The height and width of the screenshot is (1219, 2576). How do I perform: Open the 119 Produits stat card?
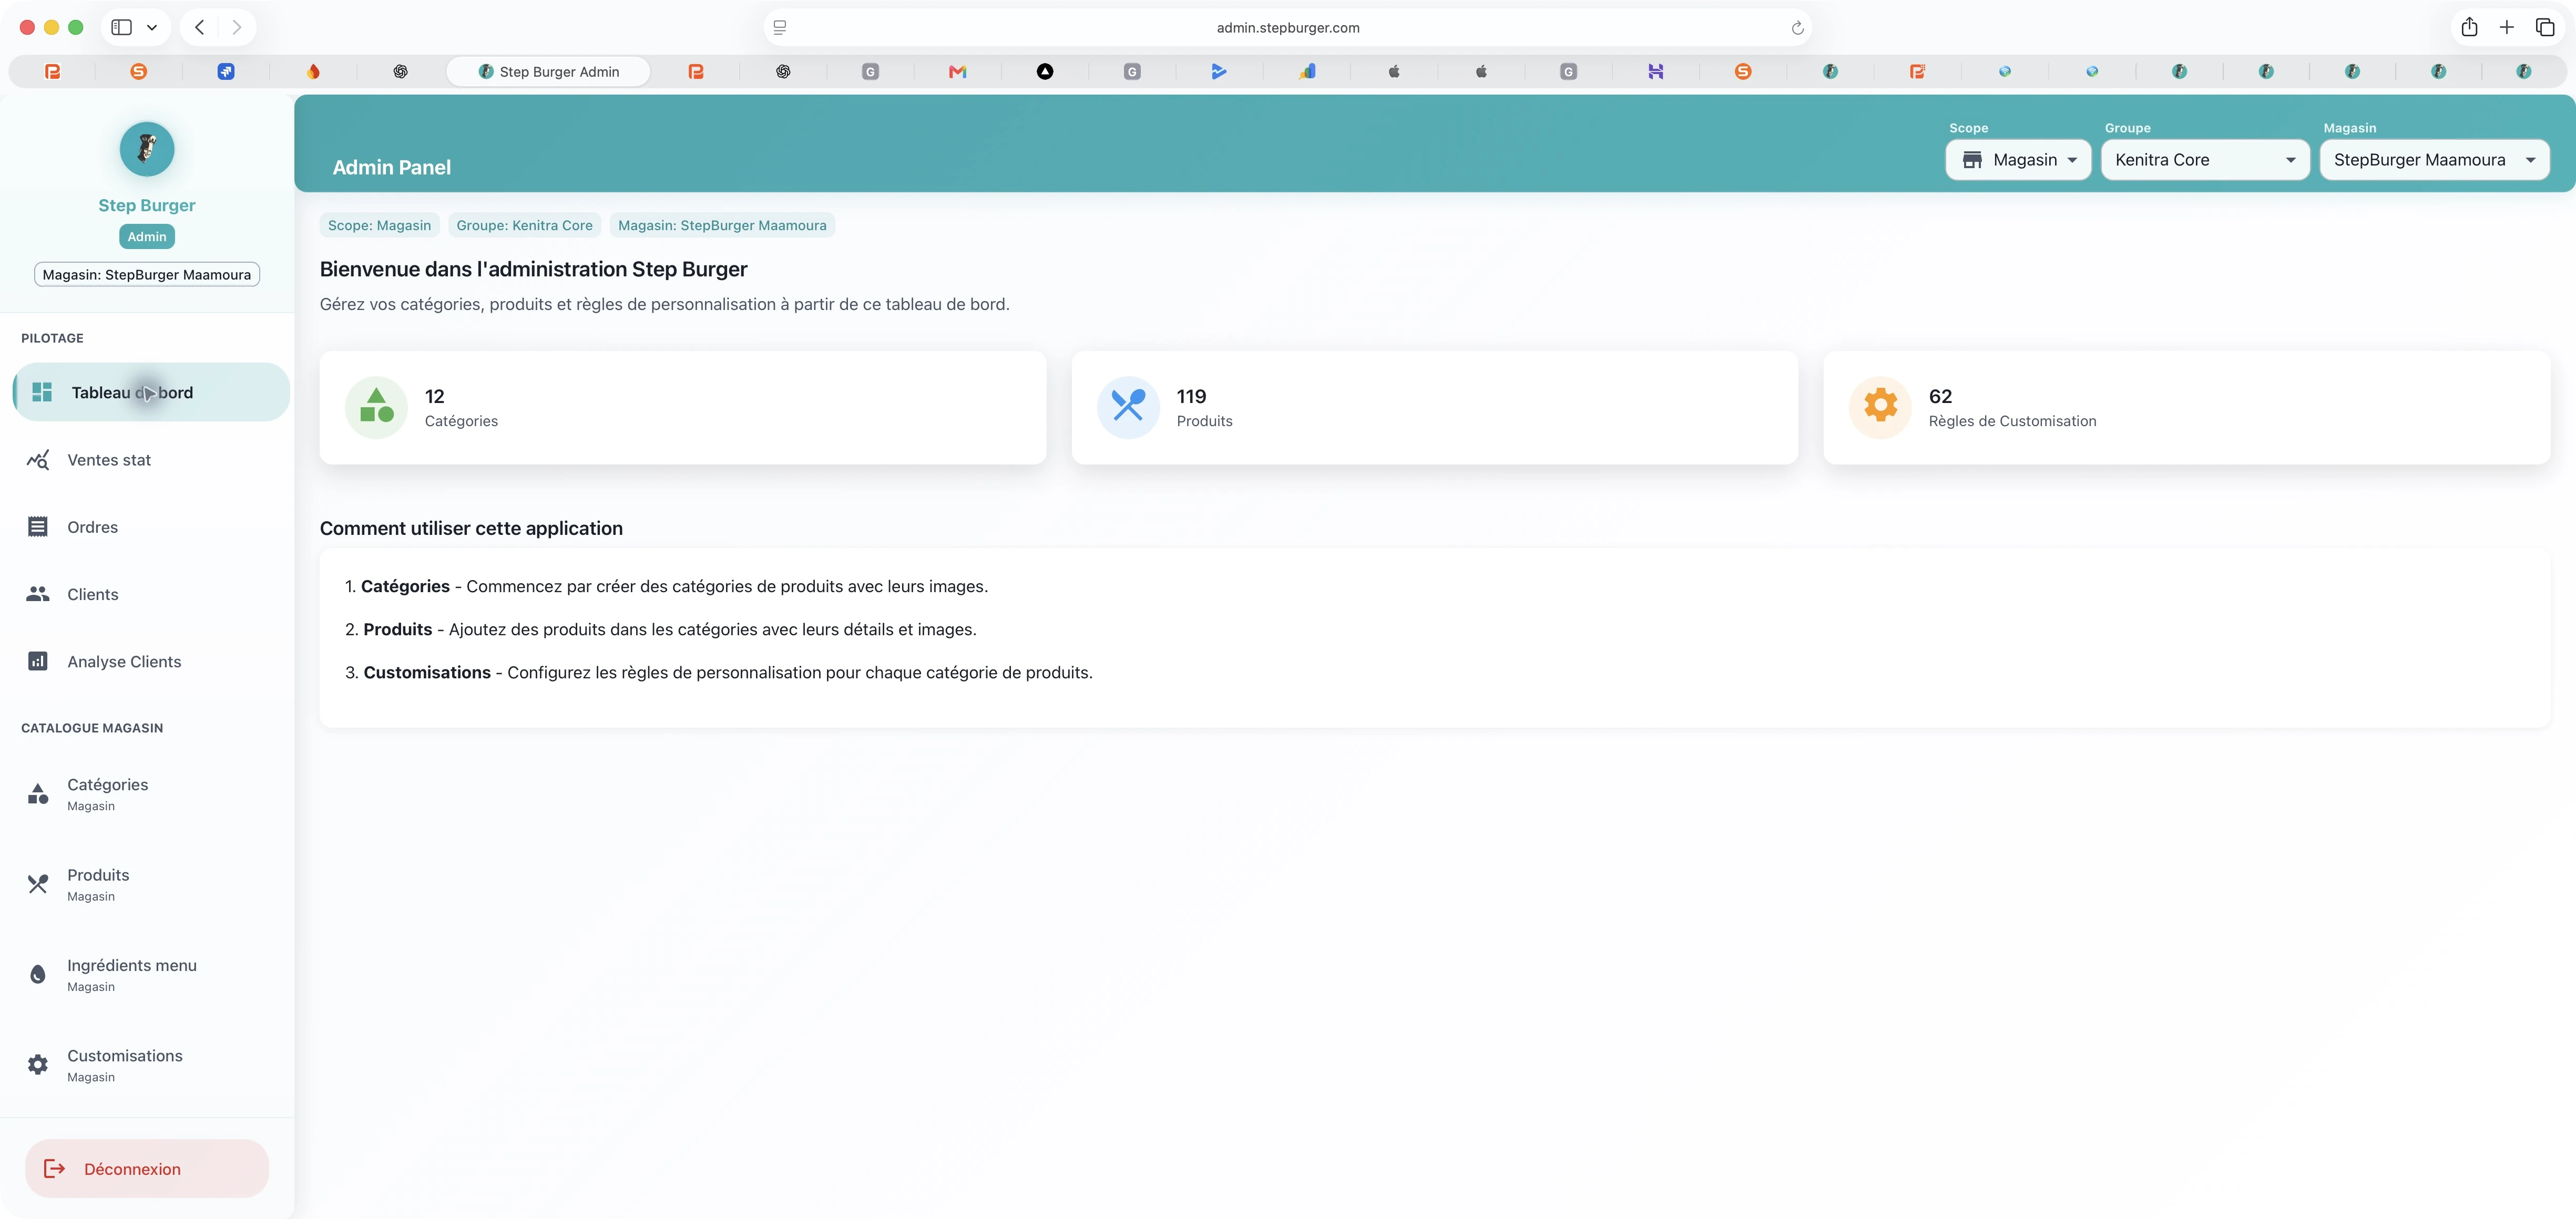pyautogui.click(x=1435, y=407)
